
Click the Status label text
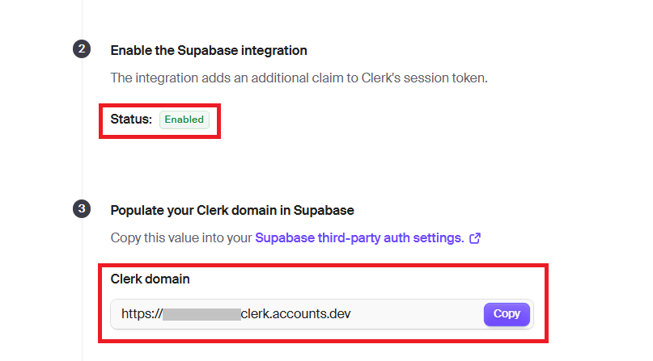131,120
